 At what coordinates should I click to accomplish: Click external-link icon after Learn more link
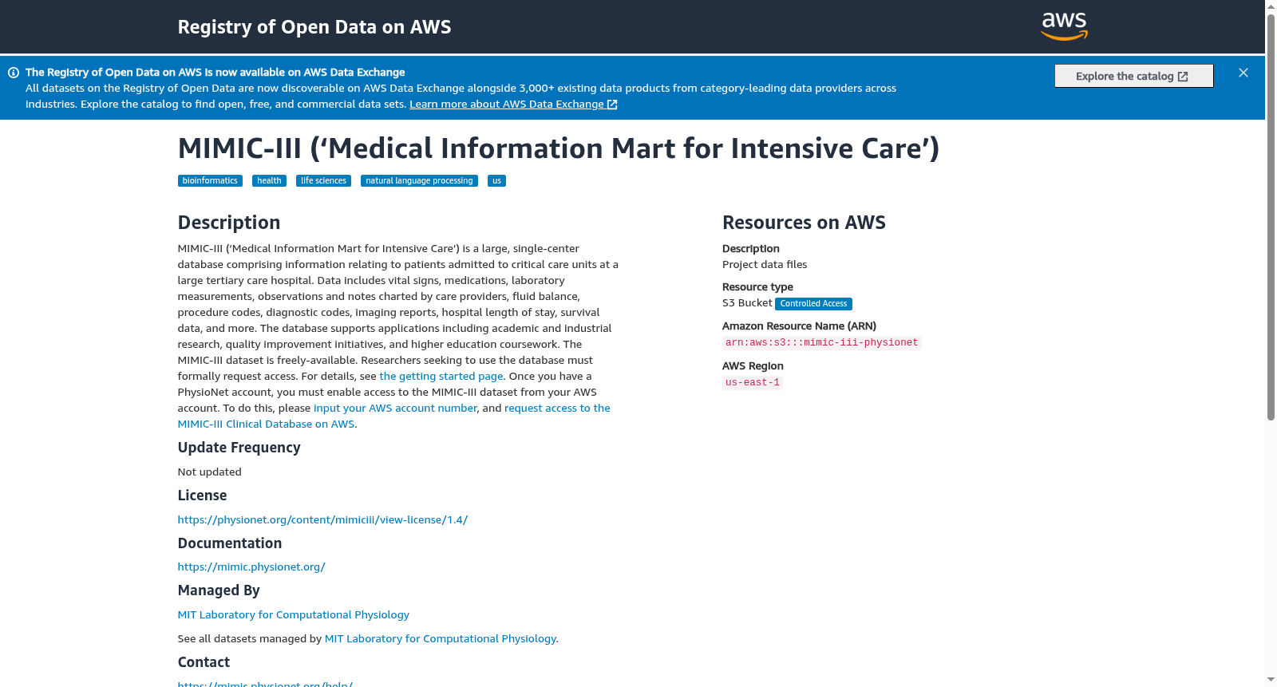point(612,105)
